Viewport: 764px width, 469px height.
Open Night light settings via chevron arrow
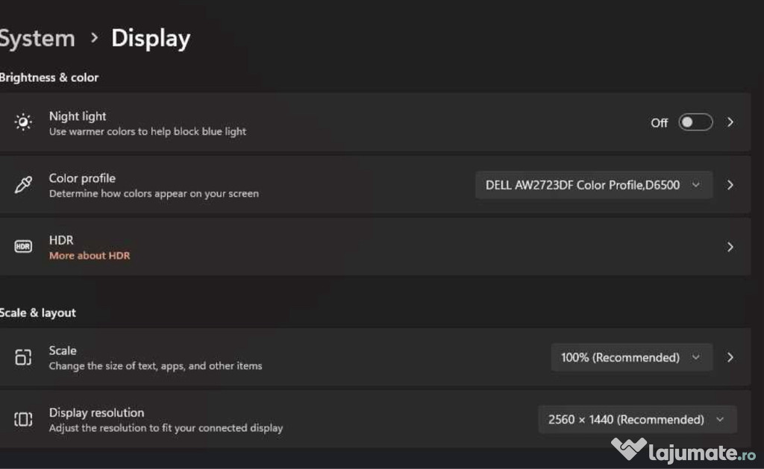(730, 122)
